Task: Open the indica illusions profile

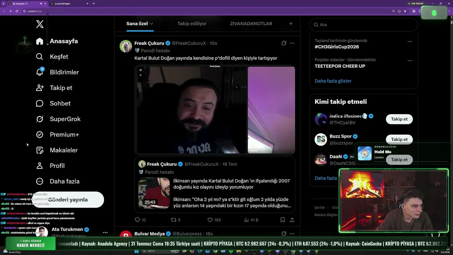Action: (345, 116)
